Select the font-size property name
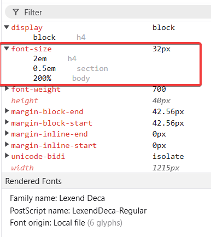The height and width of the screenshot is (237, 211). point(31,49)
